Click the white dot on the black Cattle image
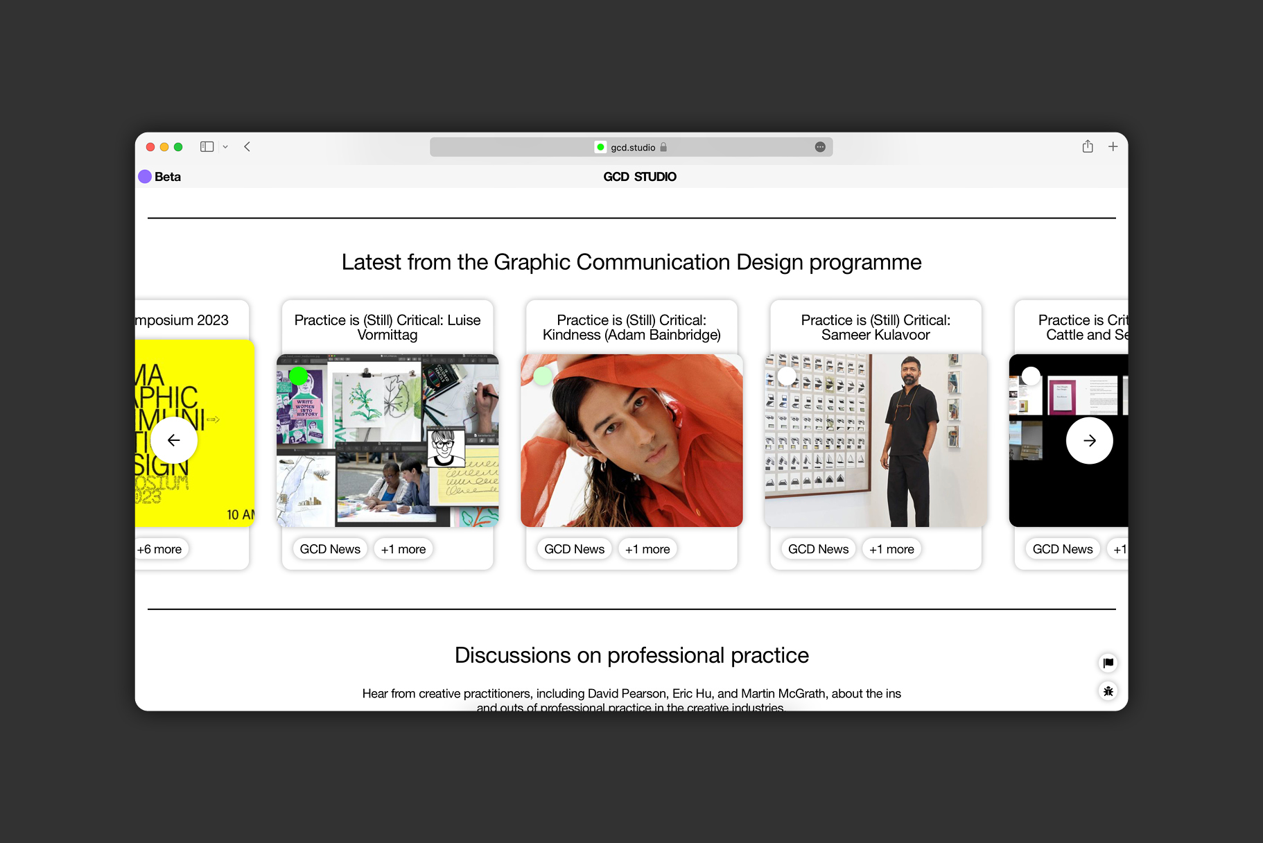 pos(1031,376)
